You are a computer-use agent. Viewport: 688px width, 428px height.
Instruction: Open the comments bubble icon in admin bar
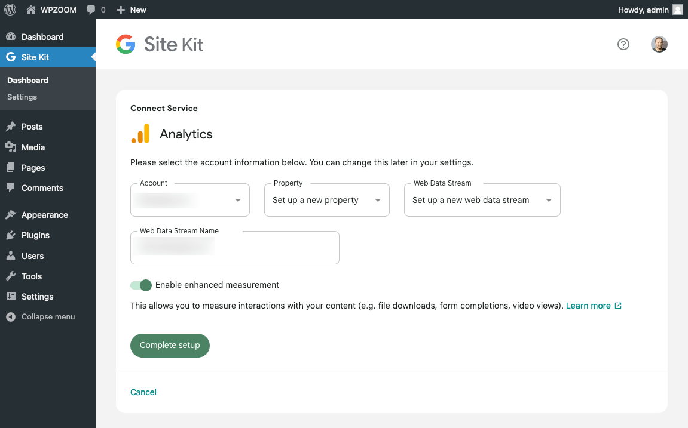point(91,10)
